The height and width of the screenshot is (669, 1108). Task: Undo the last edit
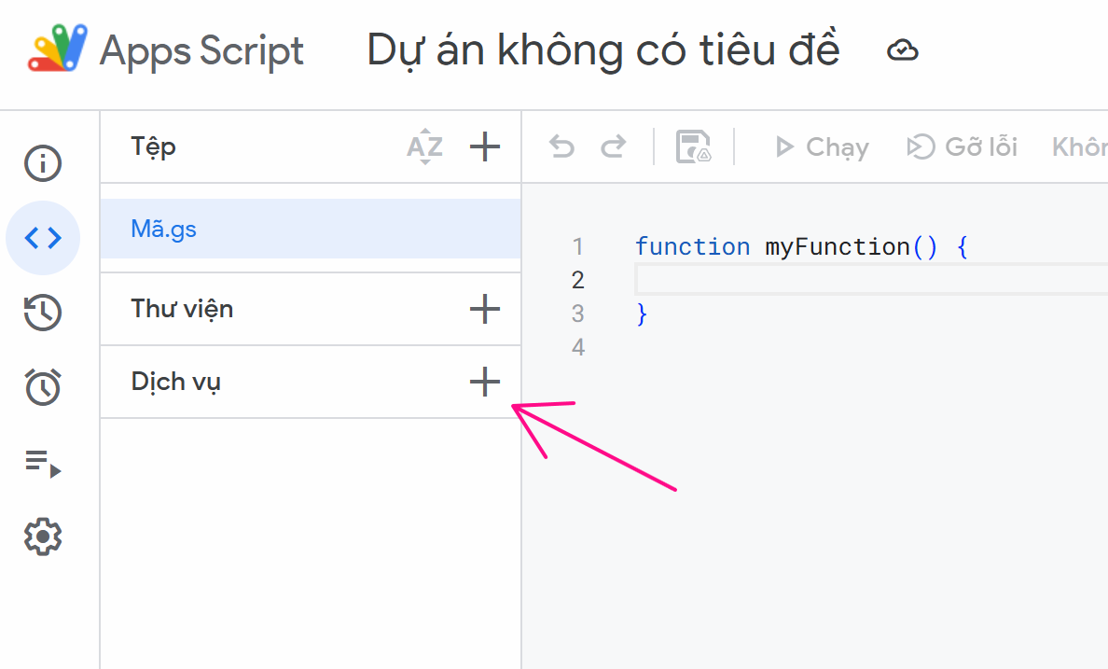561,147
